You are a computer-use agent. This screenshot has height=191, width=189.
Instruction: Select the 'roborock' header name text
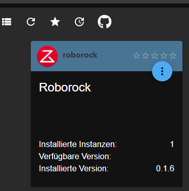tap(80, 55)
